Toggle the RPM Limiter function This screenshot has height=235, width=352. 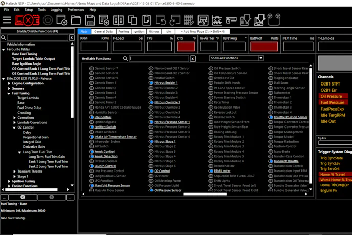[211, 171]
